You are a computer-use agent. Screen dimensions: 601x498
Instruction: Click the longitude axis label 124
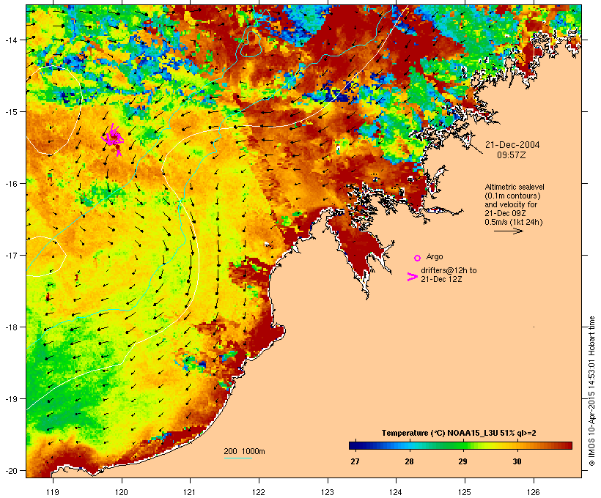[396, 492]
